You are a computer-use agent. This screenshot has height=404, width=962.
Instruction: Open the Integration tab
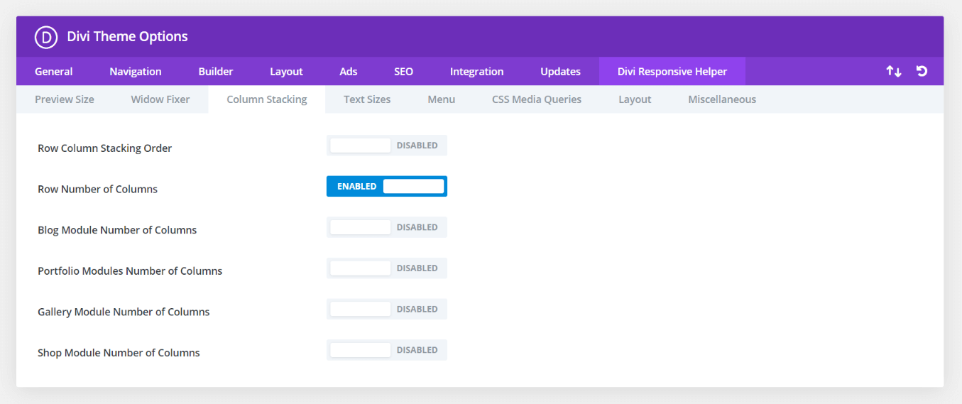tap(477, 71)
